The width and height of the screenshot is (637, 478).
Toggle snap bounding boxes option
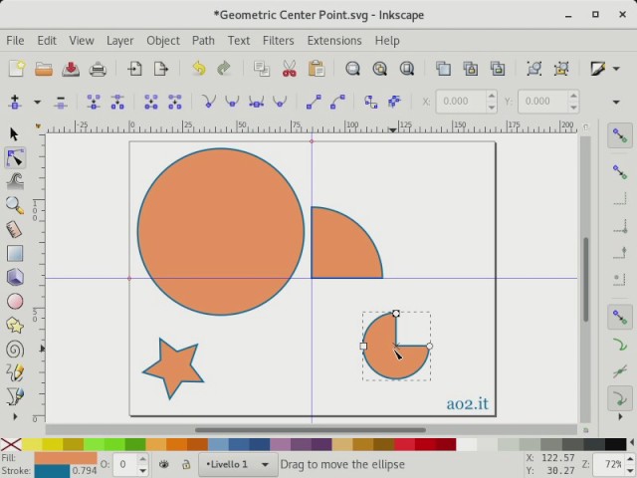tap(620, 171)
